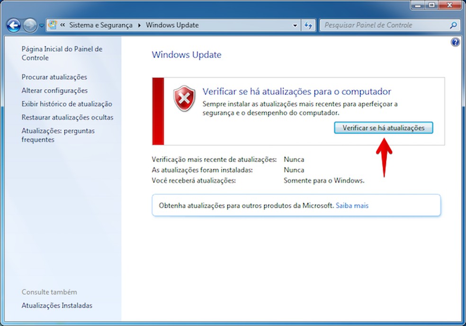Expand the recent pages navigation dropdown
Screen dimensions: 466x326
coord(41,25)
